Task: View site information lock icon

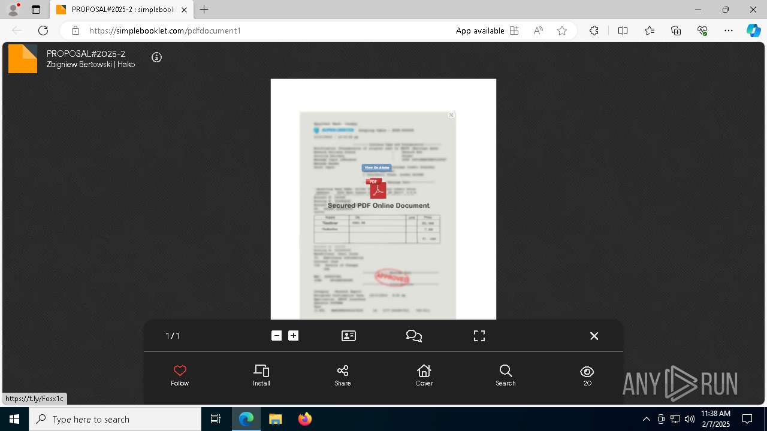Action: (76, 31)
